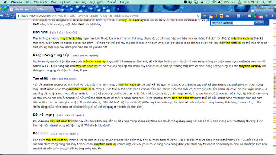Open the battery status showing 89%
276x155 pixels.
(x=229, y=2)
